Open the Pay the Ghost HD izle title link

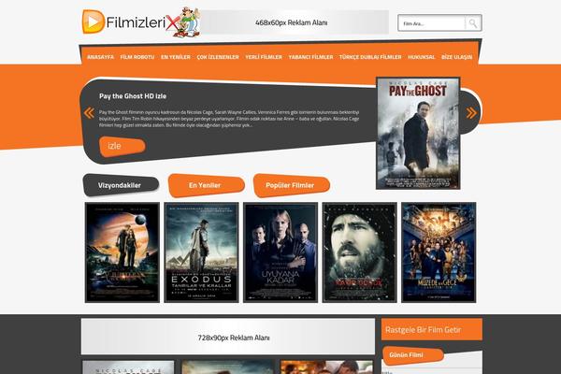(133, 96)
